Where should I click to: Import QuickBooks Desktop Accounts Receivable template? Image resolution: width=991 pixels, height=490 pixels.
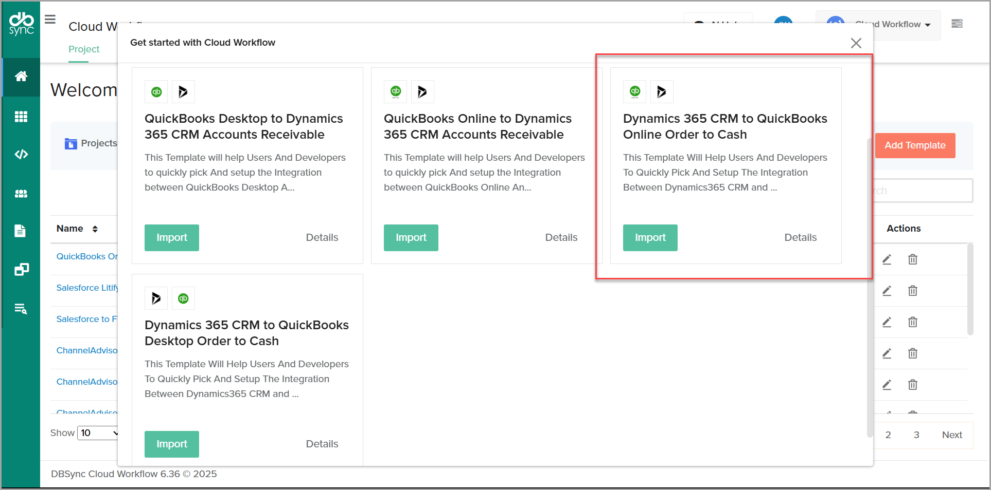[x=171, y=238]
